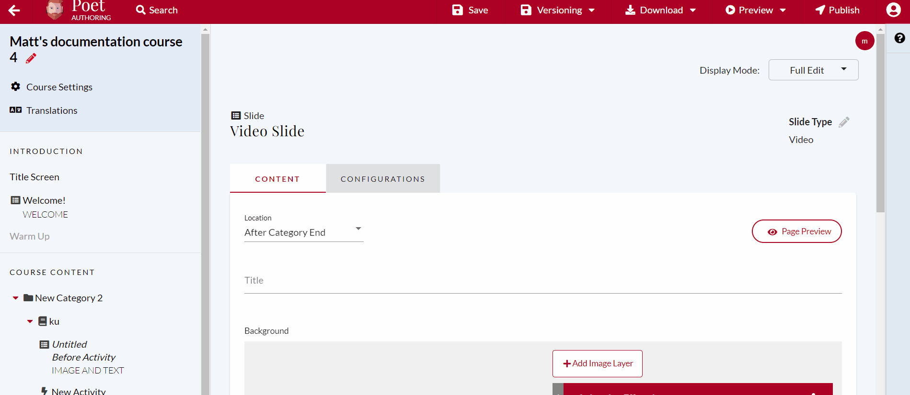Screen dimensions: 910x395
Task: Open Course Settings gear icon
Action: [16, 87]
